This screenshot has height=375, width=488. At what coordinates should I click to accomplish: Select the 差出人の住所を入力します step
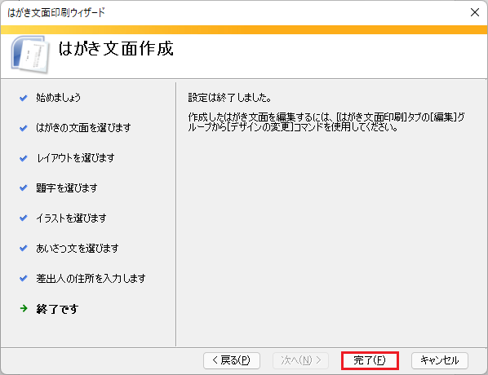pyautogui.click(x=91, y=279)
